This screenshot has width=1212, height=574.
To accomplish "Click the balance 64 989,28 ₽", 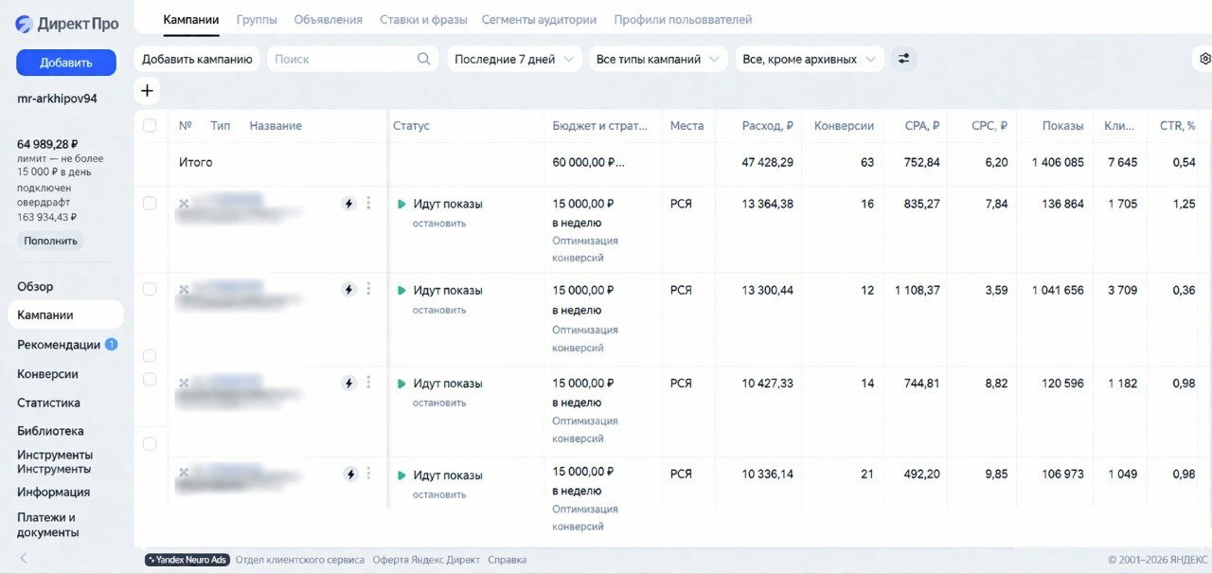I will pos(47,144).
